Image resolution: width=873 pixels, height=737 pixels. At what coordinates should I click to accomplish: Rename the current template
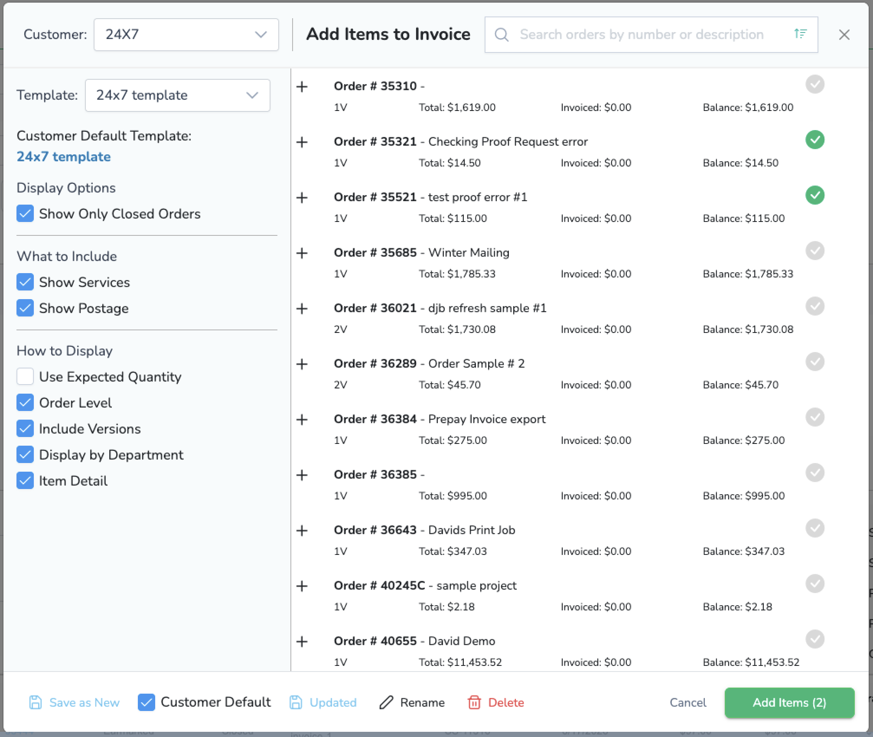tap(412, 702)
